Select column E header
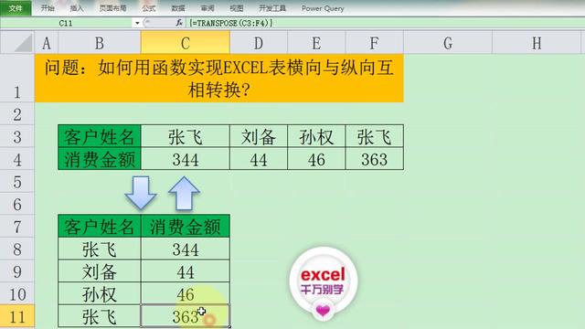This screenshot has width=585, height=329. [316, 43]
